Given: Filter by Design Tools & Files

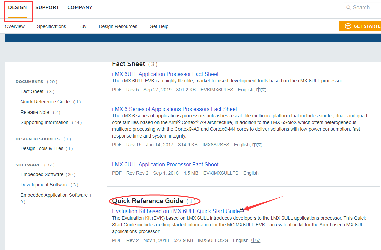Looking at the screenshot, I should (x=42, y=148).
